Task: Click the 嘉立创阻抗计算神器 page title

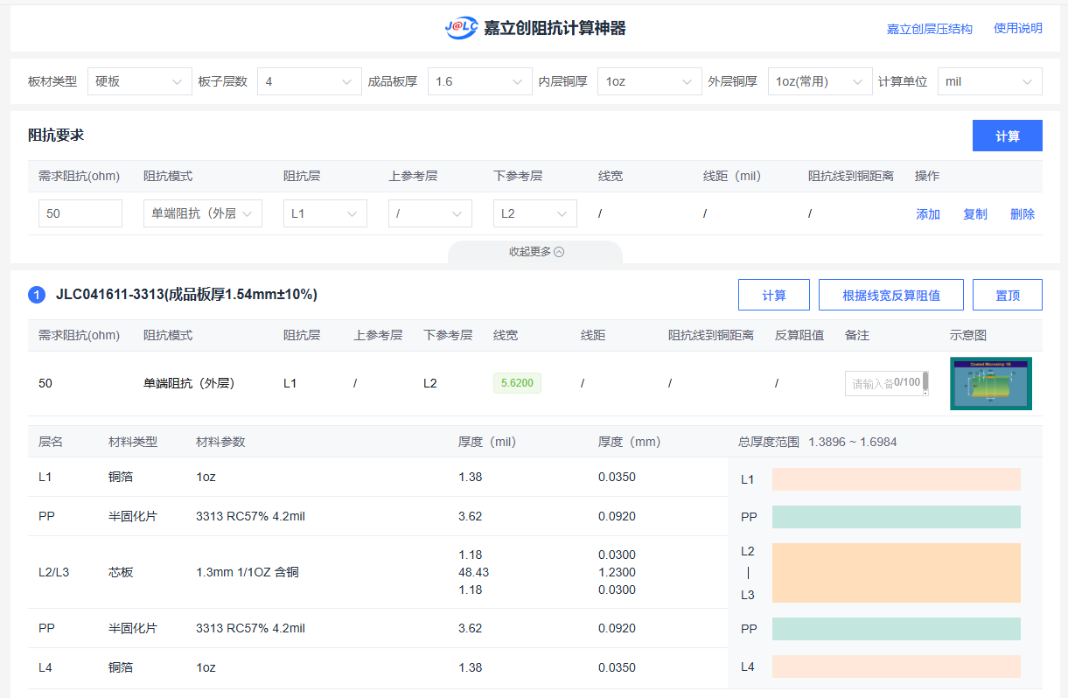Action: click(x=555, y=28)
